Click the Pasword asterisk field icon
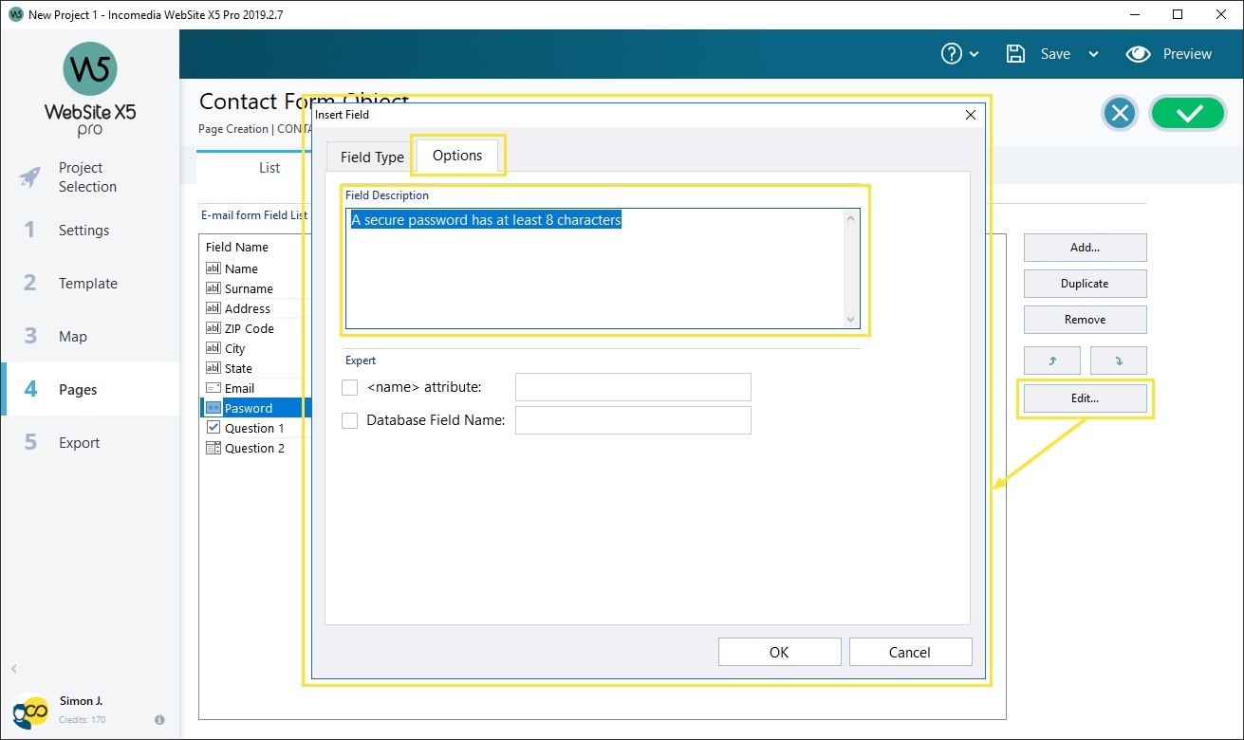 point(214,407)
